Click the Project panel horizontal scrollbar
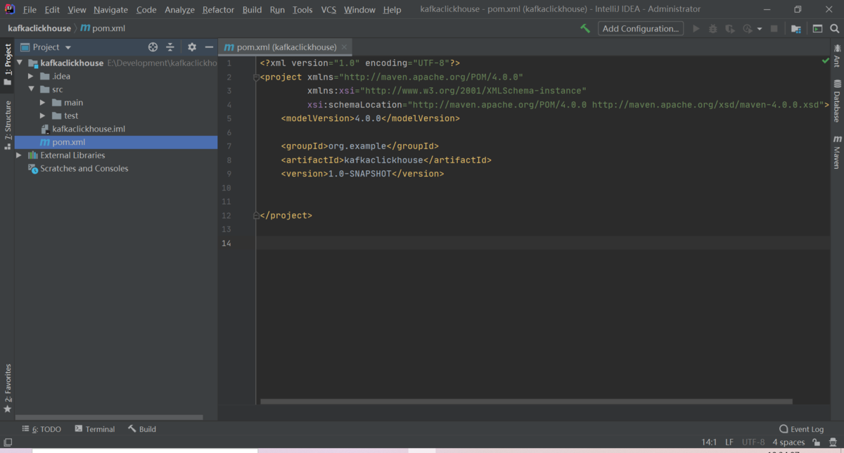The height and width of the screenshot is (453, 844). (x=109, y=417)
